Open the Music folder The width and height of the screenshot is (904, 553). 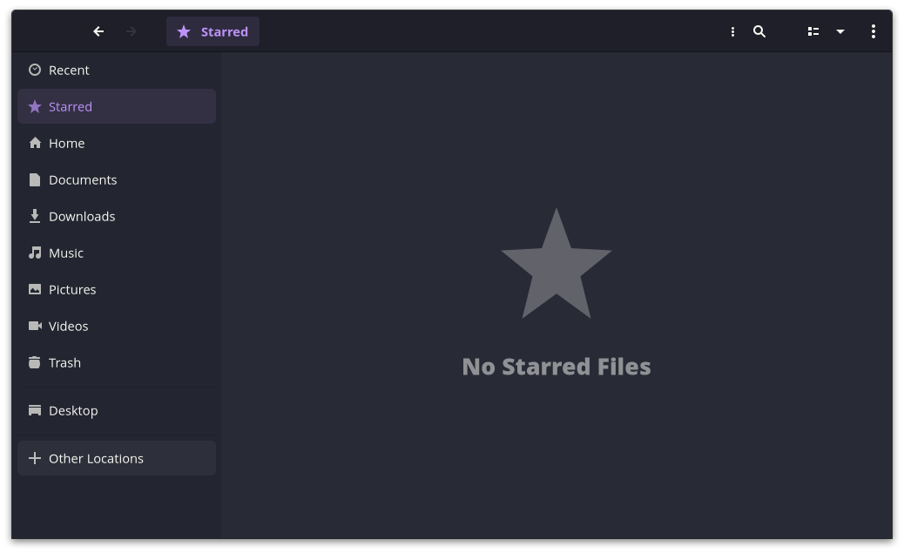tap(66, 253)
